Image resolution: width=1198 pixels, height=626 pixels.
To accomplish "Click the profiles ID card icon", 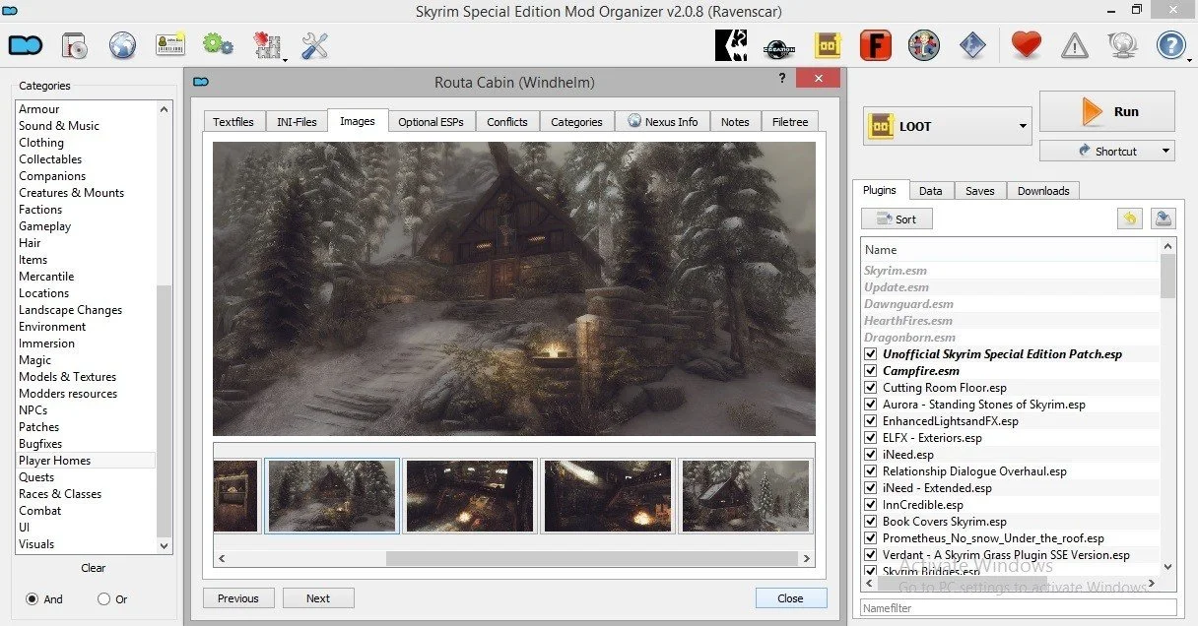I will point(170,45).
